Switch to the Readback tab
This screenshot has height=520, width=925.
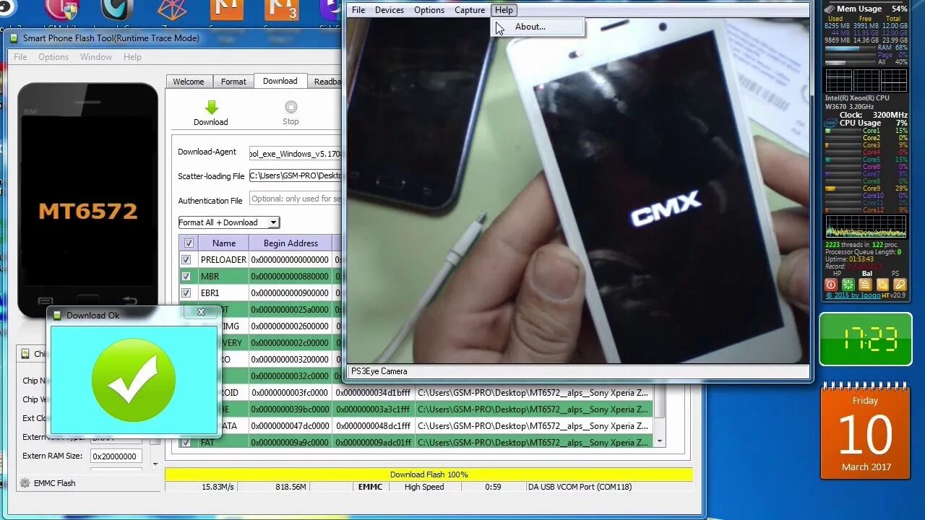pos(325,82)
